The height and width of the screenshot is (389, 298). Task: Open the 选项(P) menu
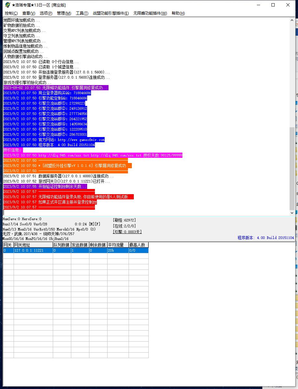point(46,13)
